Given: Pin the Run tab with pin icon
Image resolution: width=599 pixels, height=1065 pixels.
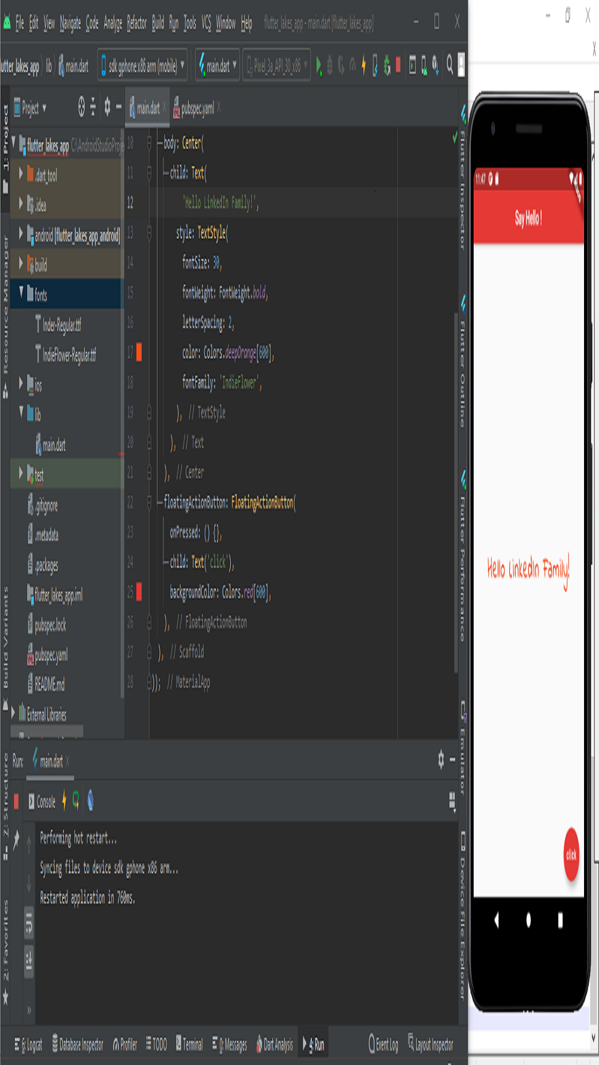Looking at the screenshot, I should [16, 839].
